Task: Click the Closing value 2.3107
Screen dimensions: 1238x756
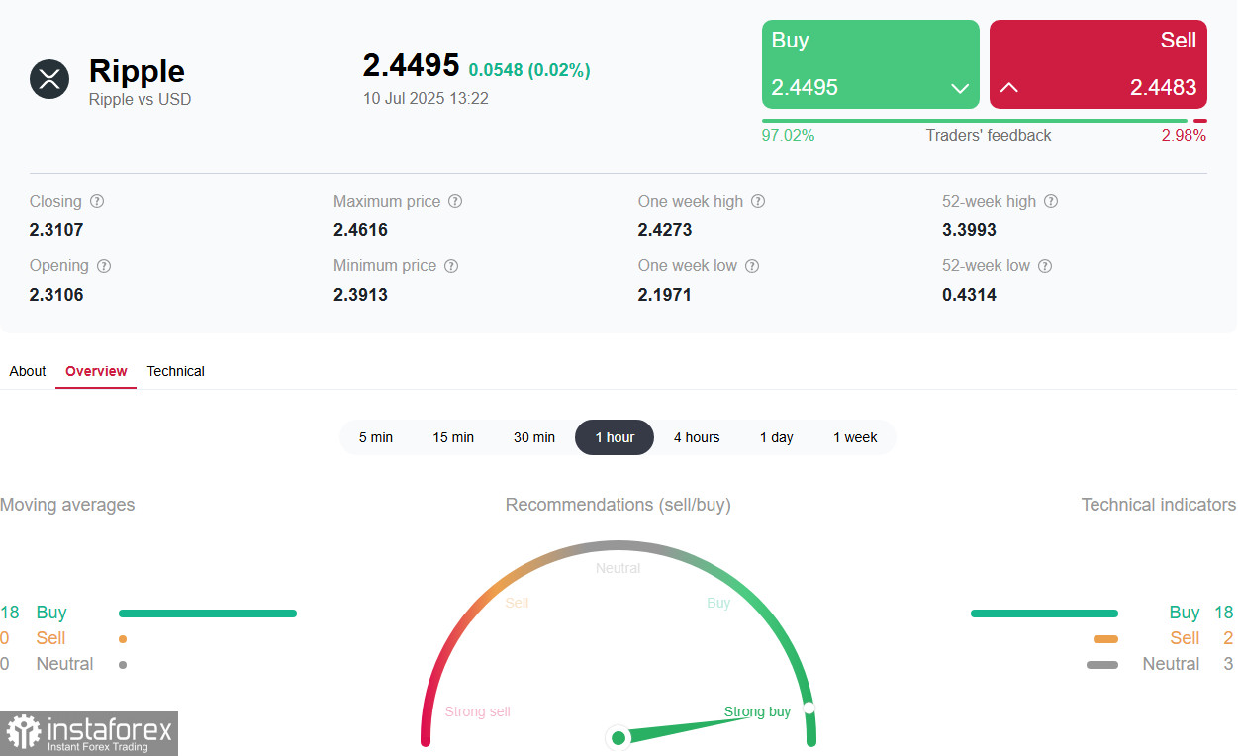Action: pyautogui.click(x=56, y=230)
